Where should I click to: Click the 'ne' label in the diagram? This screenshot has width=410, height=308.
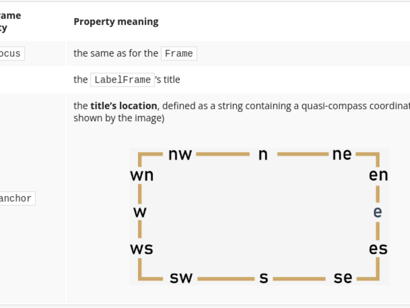click(342, 155)
